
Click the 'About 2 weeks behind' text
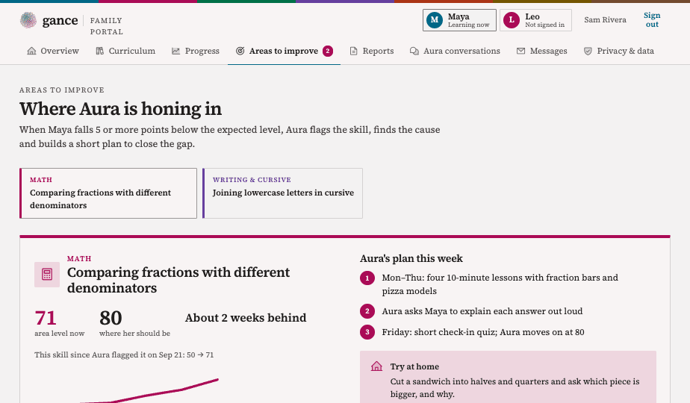[246, 318]
